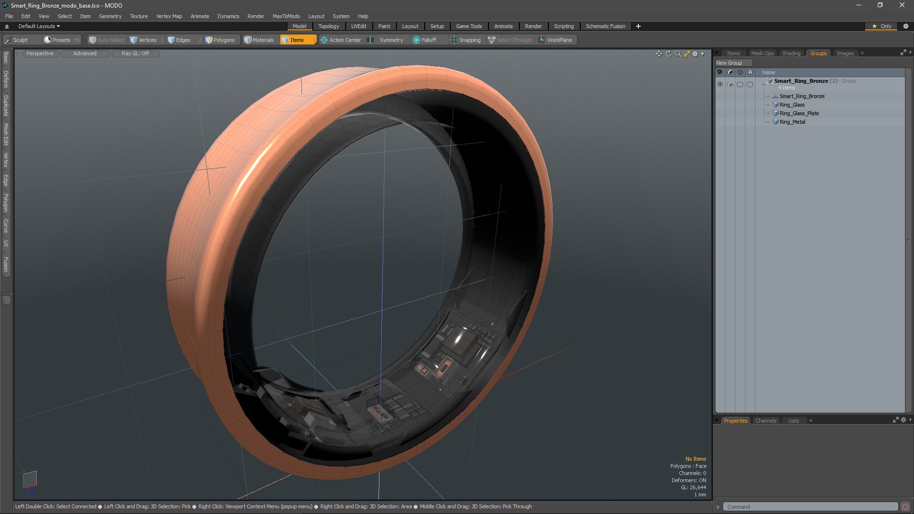
Task: Open the Geometry menu
Action: [110, 16]
